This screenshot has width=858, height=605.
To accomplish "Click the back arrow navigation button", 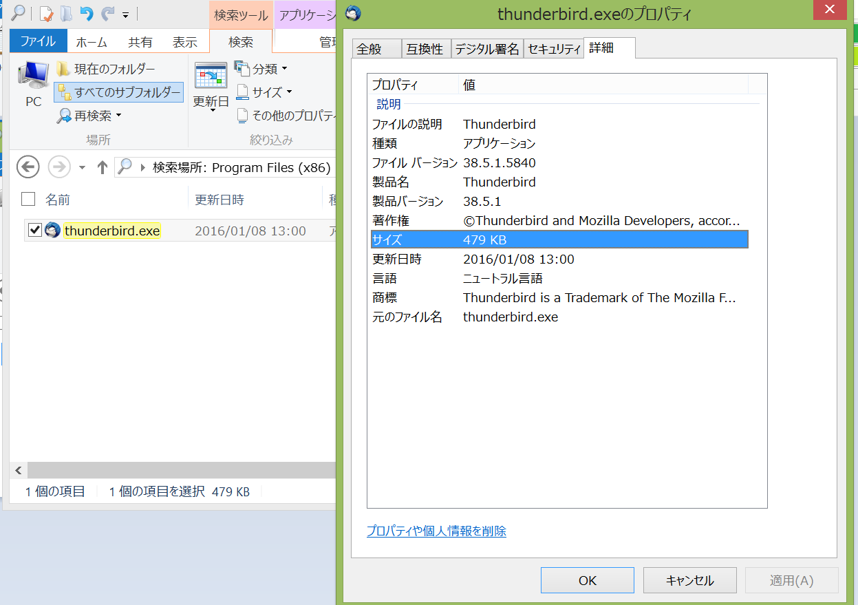I will pos(28,167).
